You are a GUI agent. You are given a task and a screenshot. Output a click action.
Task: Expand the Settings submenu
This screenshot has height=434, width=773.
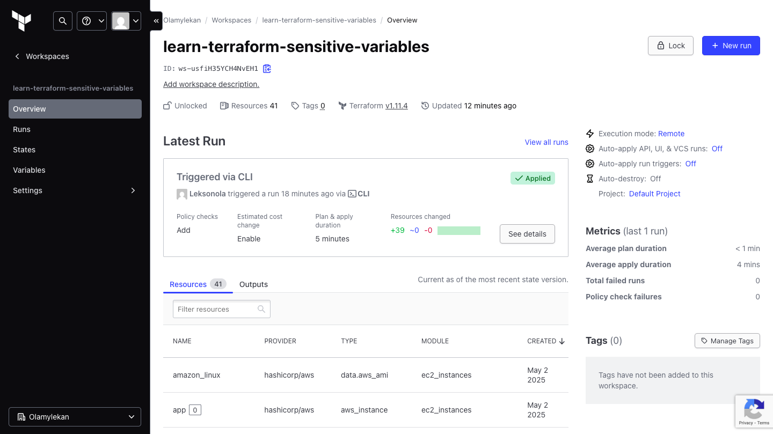[75, 190]
